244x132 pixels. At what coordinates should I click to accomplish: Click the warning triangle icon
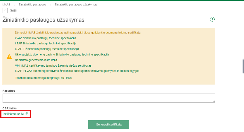point(9,56)
